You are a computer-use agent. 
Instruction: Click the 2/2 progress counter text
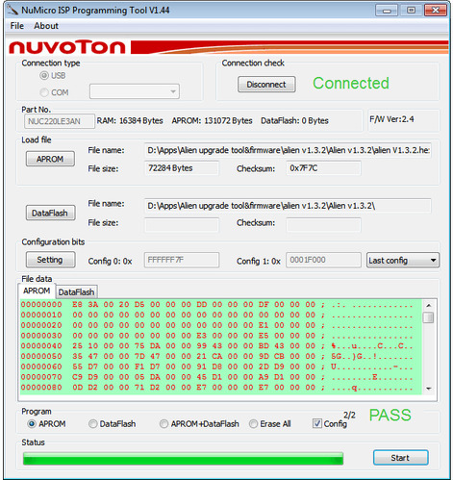tap(349, 416)
